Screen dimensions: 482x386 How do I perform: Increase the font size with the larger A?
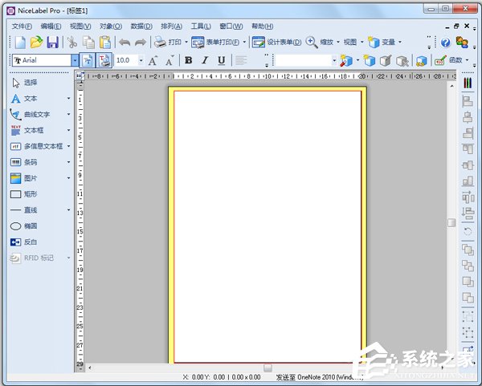153,60
